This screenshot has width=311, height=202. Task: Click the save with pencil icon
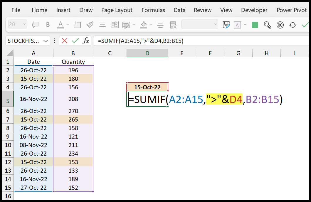click(x=226, y=25)
